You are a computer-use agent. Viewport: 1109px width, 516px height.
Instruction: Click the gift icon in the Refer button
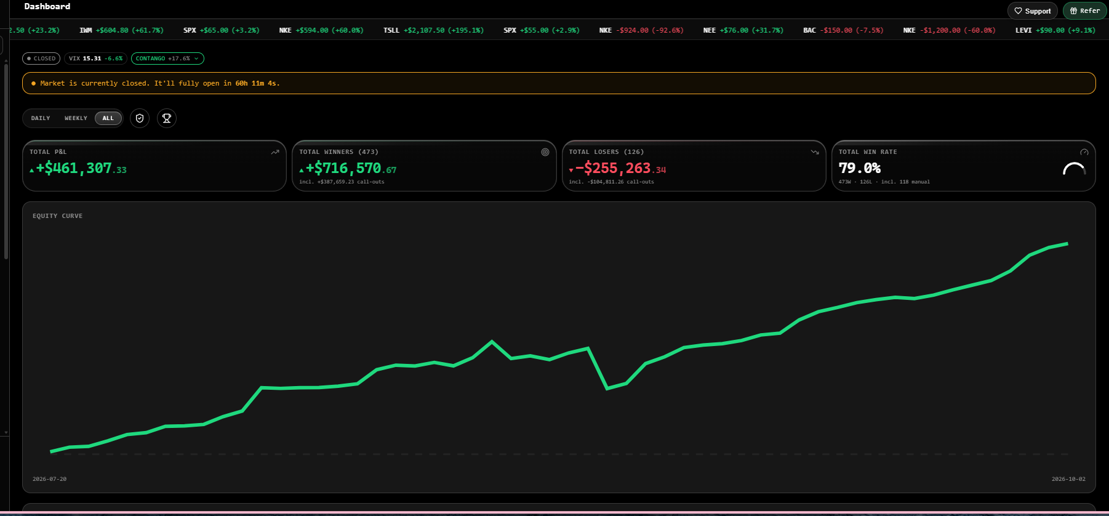pyautogui.click(x=1074, y=11)
